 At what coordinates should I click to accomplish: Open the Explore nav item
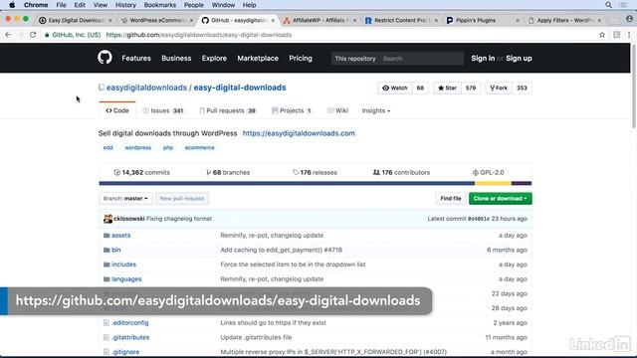click(x=214, y=59)
